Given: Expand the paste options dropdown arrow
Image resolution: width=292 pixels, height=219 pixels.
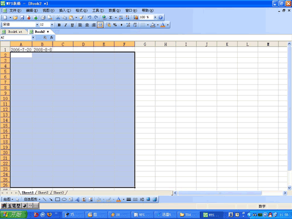Looking at the screenshot, I should 76,18.
